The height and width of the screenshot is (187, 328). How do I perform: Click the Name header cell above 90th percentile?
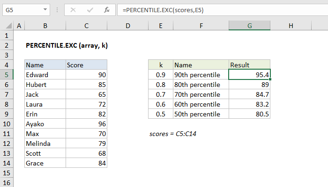(x=201, y=65)
